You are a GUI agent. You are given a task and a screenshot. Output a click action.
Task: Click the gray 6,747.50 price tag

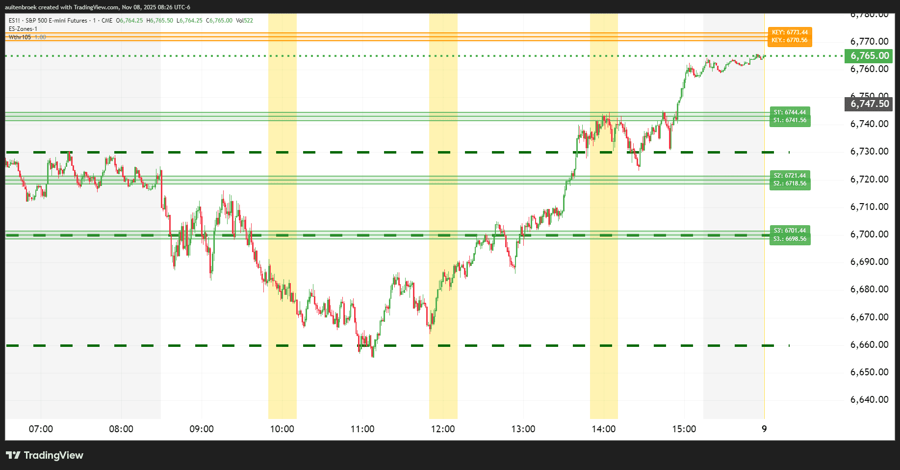870,104
